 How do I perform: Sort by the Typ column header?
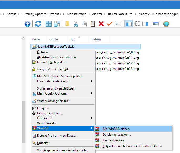pos(79,39)
